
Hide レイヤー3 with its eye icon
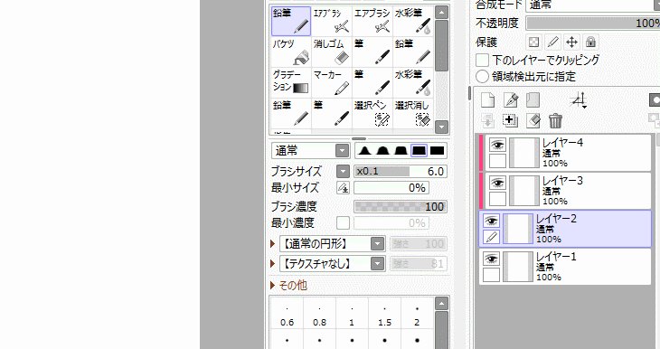point(497,184)
